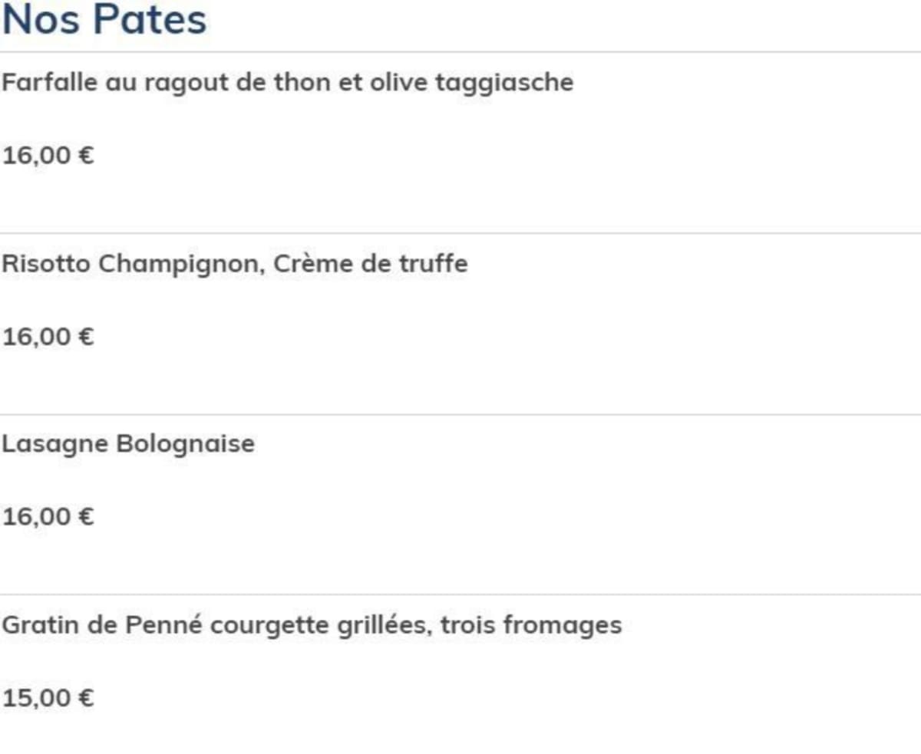Click the Nos Pates section heading
This screenshot has width=921, height=754.
point(104,20)
